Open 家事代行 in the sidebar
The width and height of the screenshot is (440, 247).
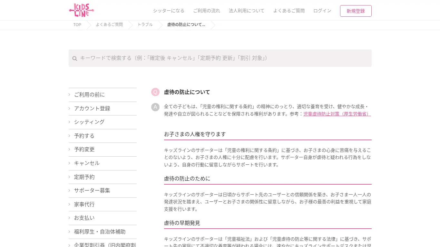[x=103, y=205]
